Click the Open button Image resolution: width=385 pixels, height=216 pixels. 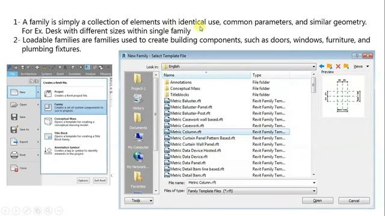[318, 200]
